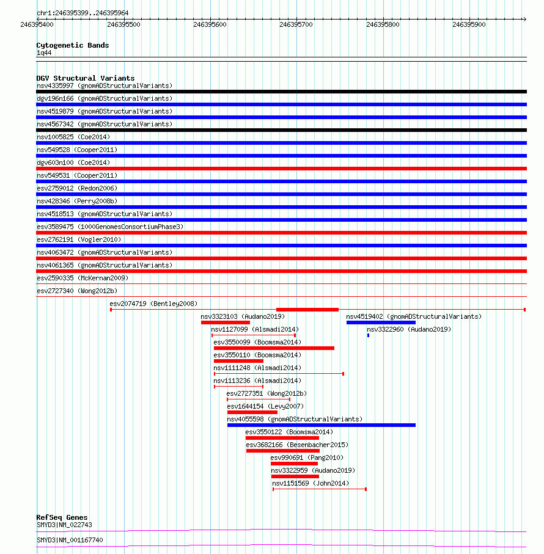Select the esv3550110 (Boomsma2014) label
The image size is (544, 554).
coord(257,355)
